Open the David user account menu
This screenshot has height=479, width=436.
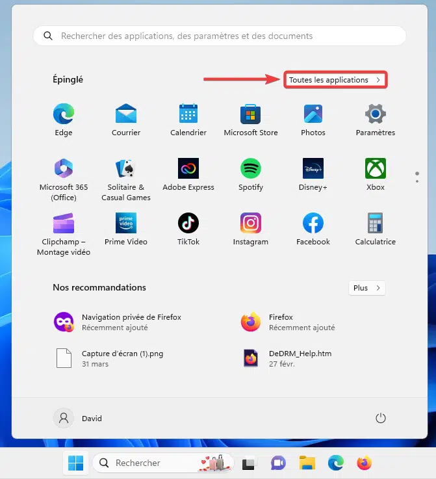point(78,418)
